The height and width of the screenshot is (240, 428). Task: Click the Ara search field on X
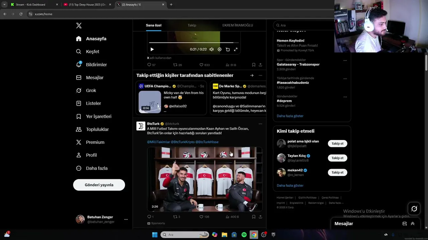(304, 25)
